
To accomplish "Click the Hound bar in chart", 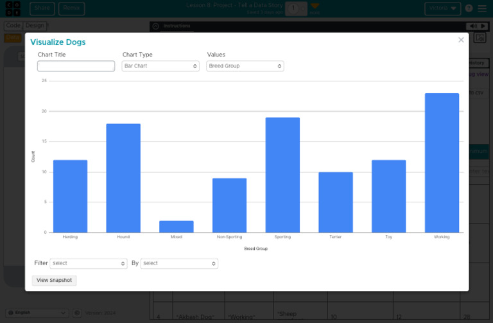I will pyautogui.click(x=123, y=179).
